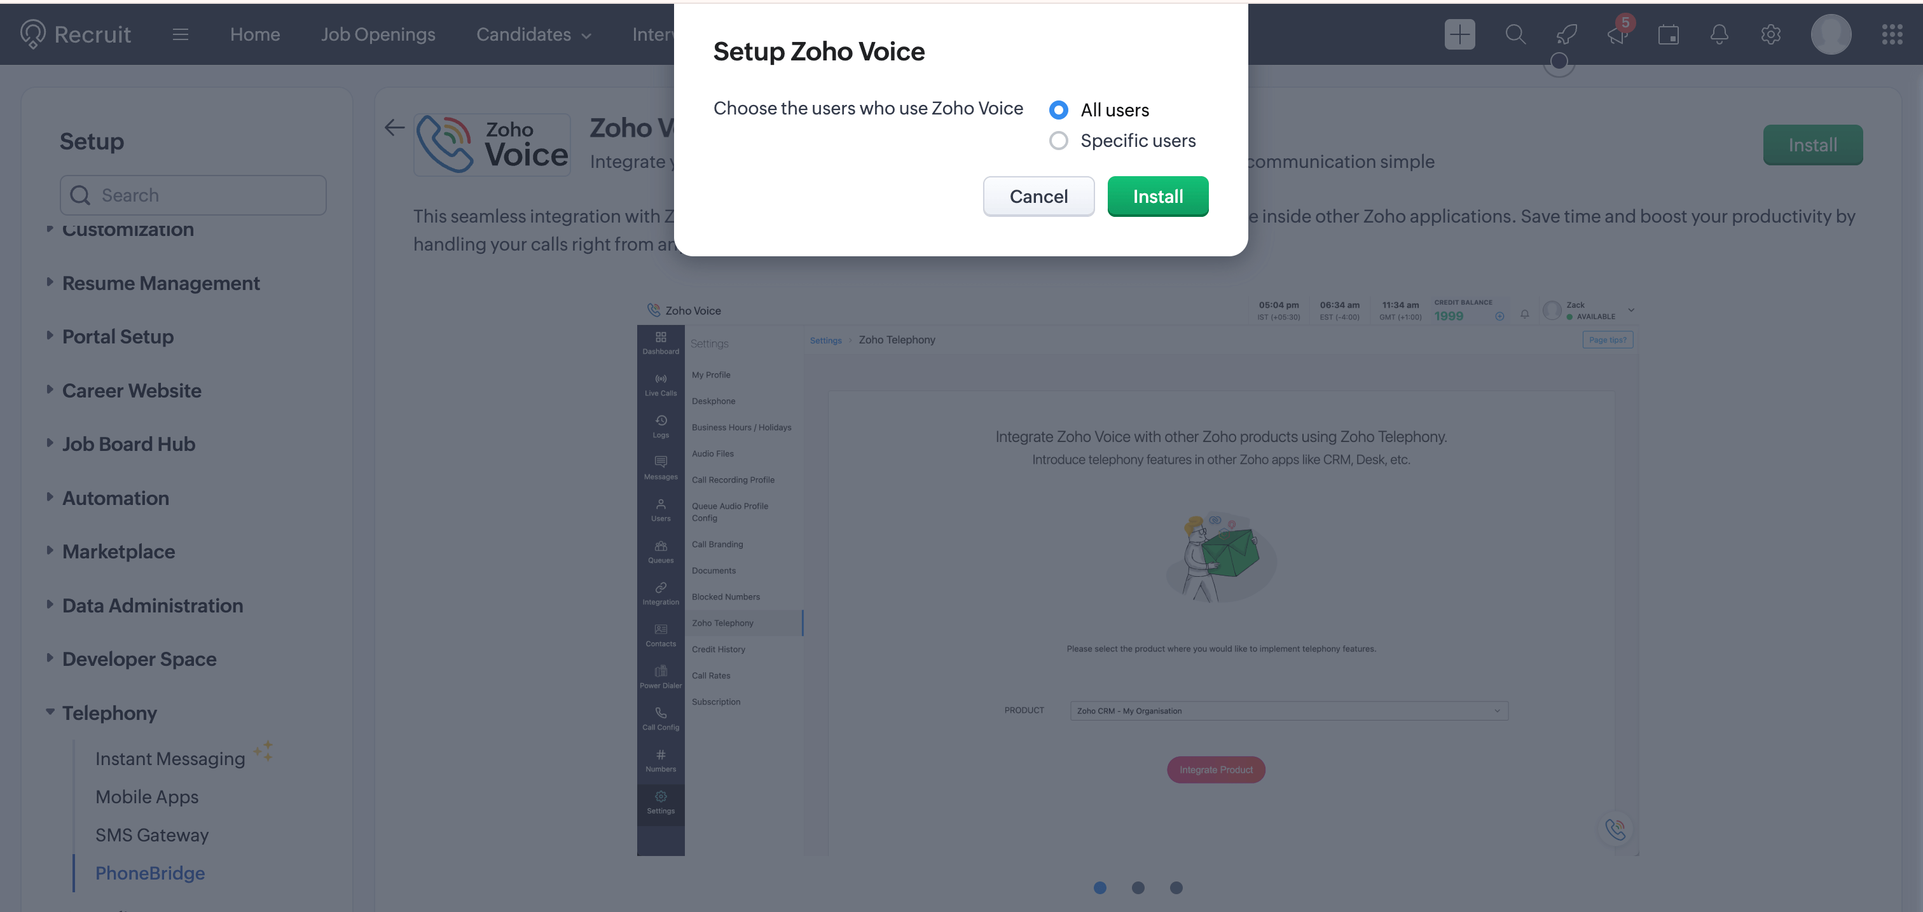Open the notifications bell
The image size is (1923, 912).
click(x=1720, y=34)
